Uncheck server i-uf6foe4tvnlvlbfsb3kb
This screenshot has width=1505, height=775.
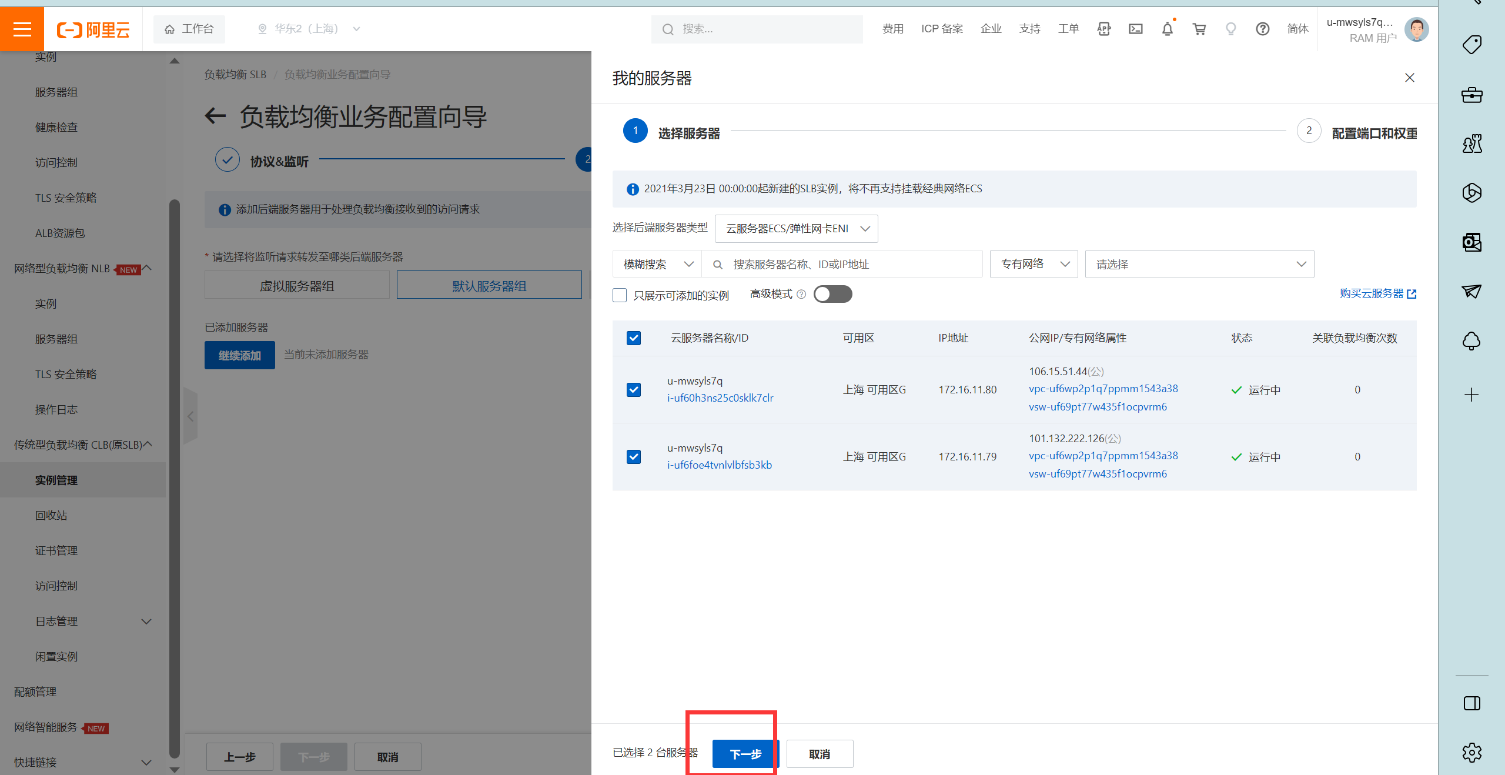634,457
